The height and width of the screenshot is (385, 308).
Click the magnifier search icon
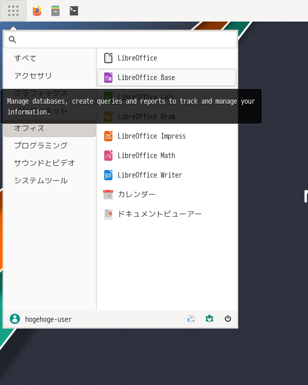coord(12,40)
